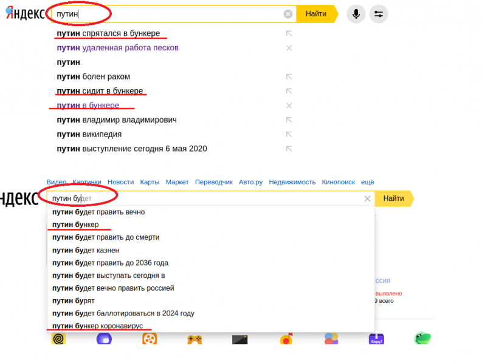The width and height of the screenshot is (482, 364).
Task: Open the Переводчик service link
Action: tap(213, 182)
